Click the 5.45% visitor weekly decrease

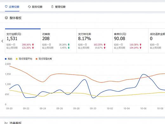63,48
